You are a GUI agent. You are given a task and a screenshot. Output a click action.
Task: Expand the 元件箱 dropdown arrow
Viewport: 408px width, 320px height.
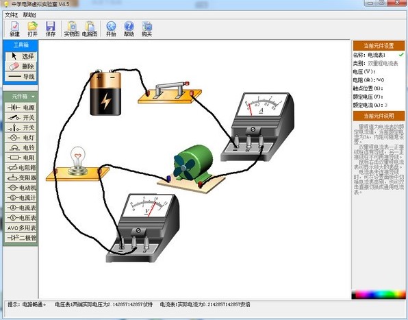(x=33, y=97)
